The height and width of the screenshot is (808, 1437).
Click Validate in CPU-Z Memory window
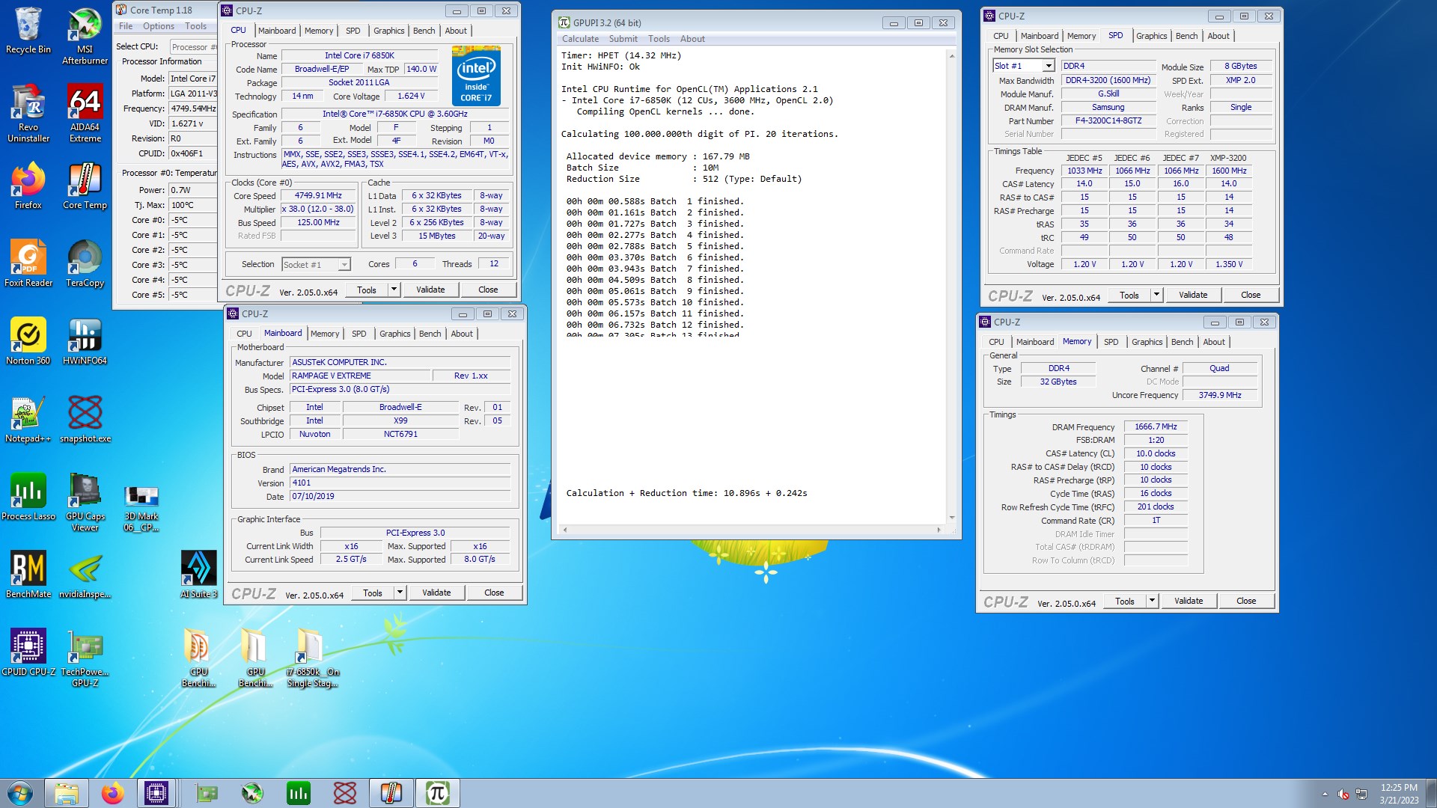tap(1189, 601)
